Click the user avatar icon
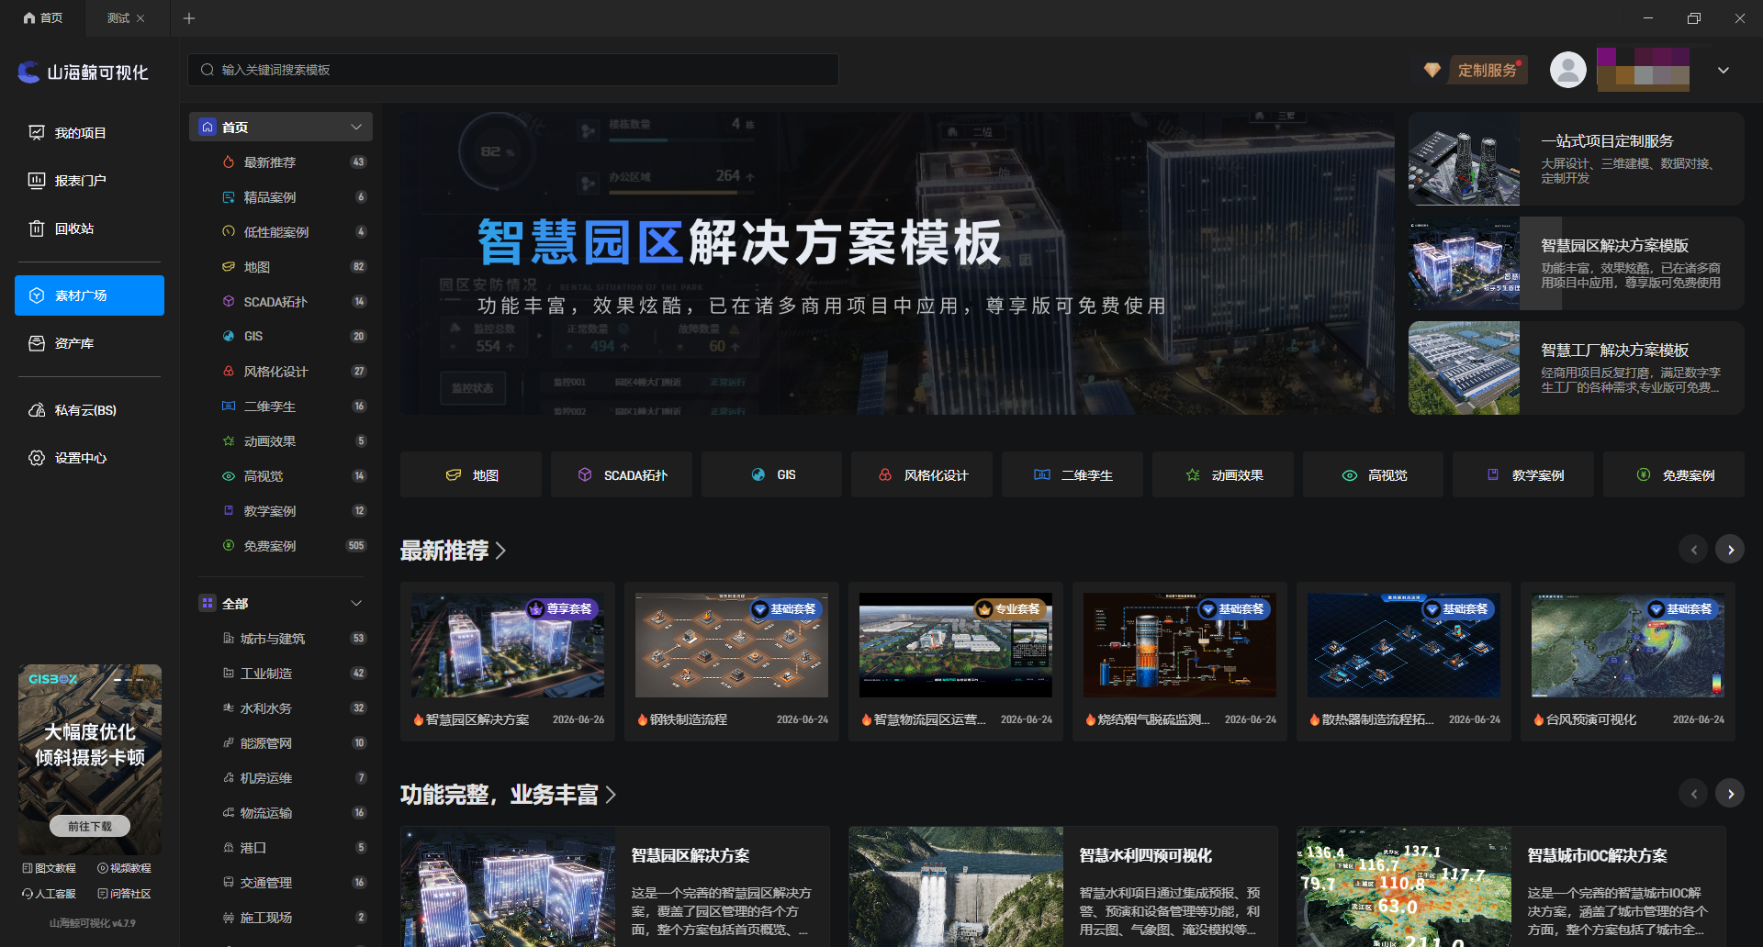The width and height of the screenshot is (1763, 947). pyautogui.click(x=1567, y=70)
